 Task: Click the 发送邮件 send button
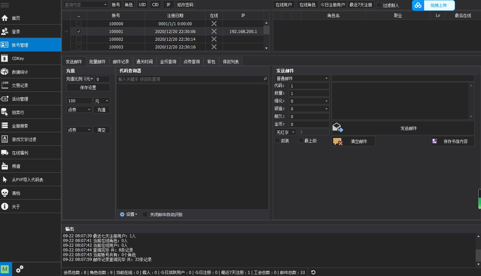point(403,128)
